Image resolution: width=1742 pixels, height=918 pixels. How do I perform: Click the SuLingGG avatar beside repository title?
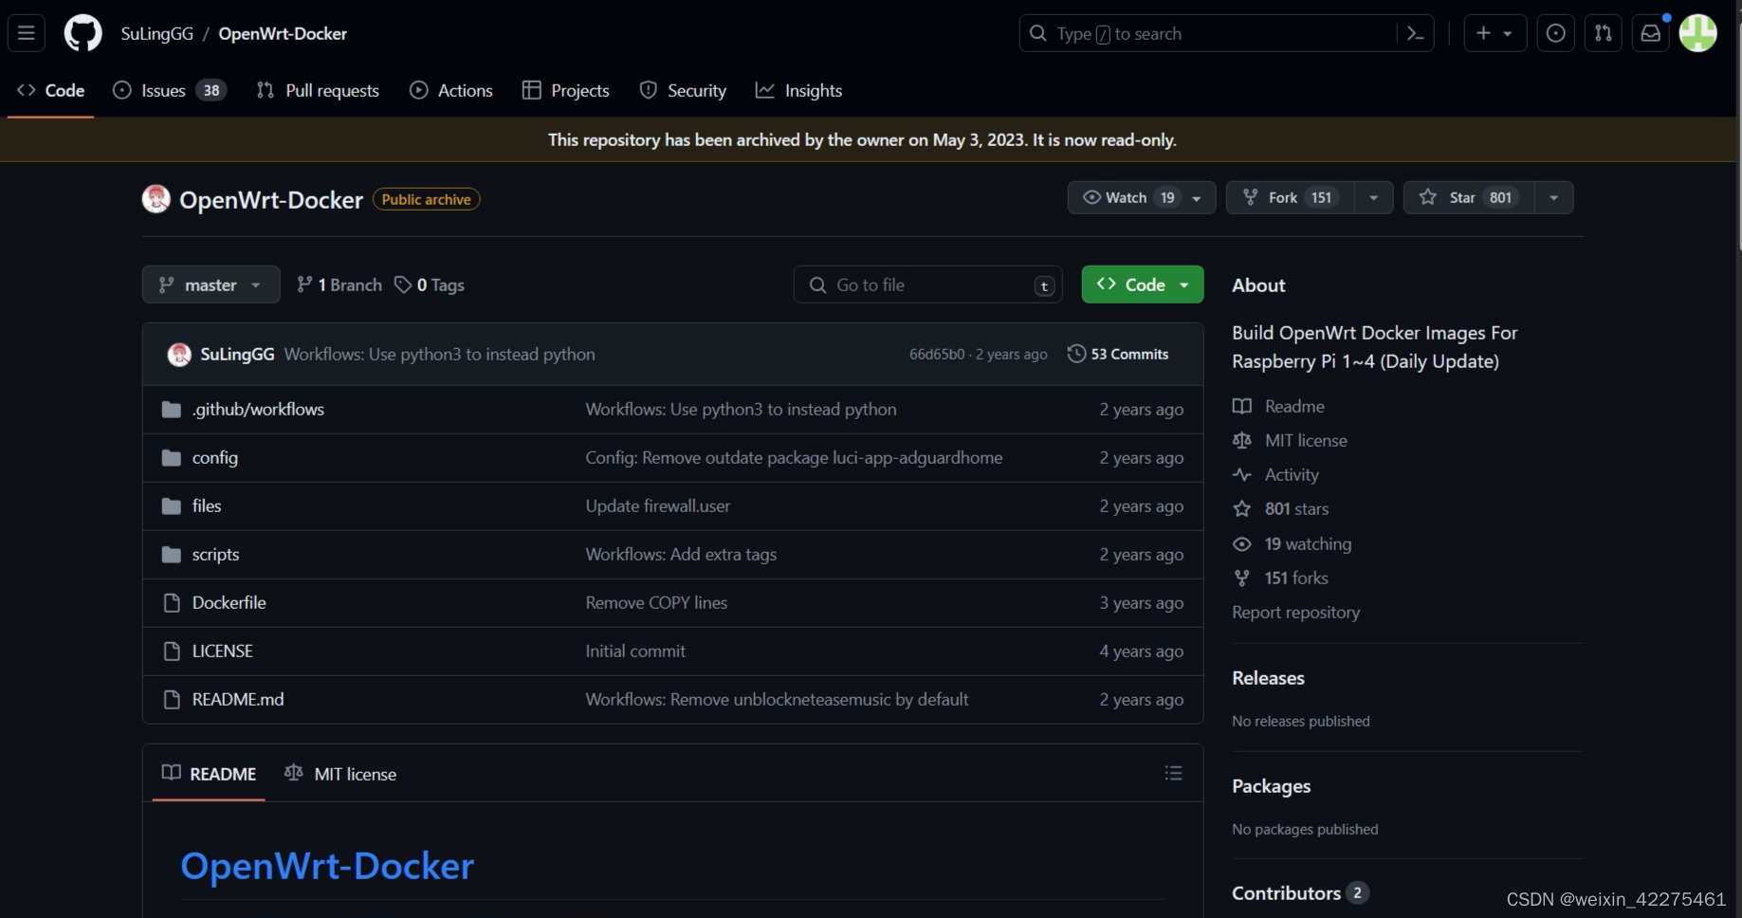coord(156,199)
